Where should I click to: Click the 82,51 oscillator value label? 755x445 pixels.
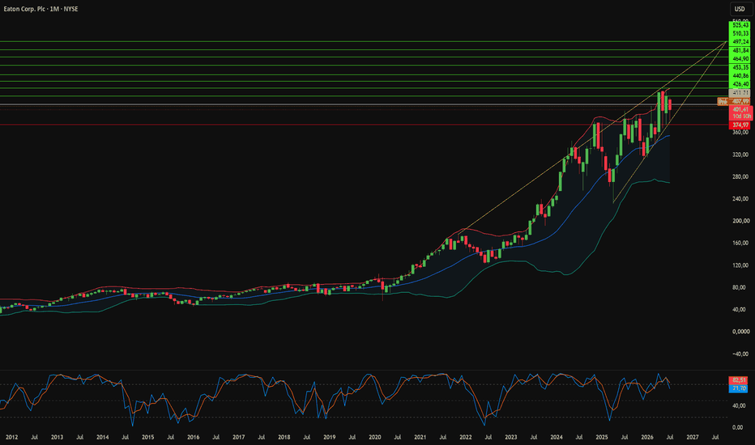click(x=738, y=380)
